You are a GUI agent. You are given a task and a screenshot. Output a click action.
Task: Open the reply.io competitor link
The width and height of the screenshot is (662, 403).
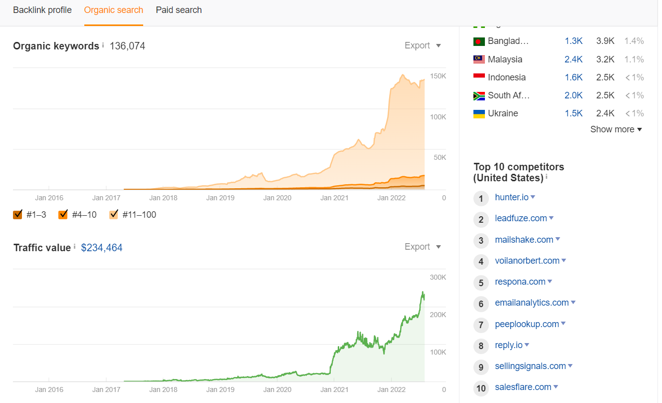tap(509, 345)
